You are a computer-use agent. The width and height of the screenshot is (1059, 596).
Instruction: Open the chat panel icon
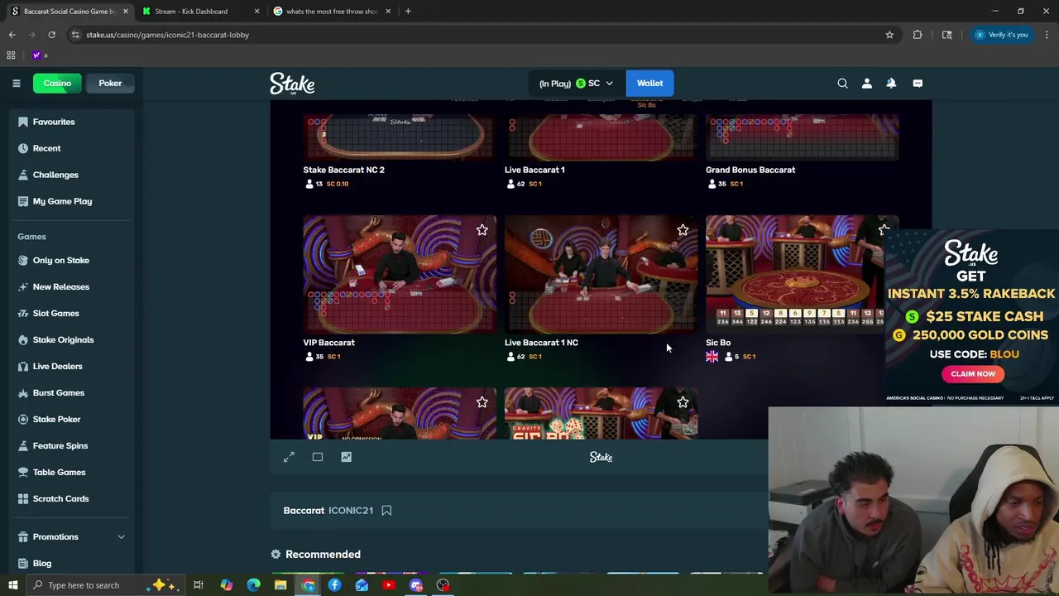pyautogui.click(x=918, y=83)
